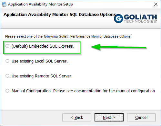161x126 pixels.
Task: Go to the previous step with Back
Action: click(77, 117)
